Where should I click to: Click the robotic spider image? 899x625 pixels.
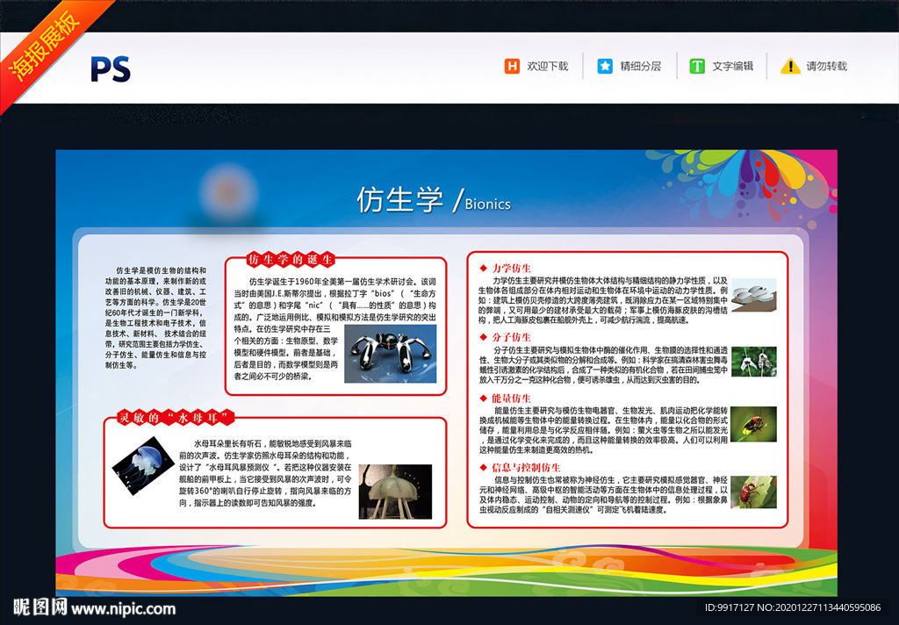(x=390, y=354)
